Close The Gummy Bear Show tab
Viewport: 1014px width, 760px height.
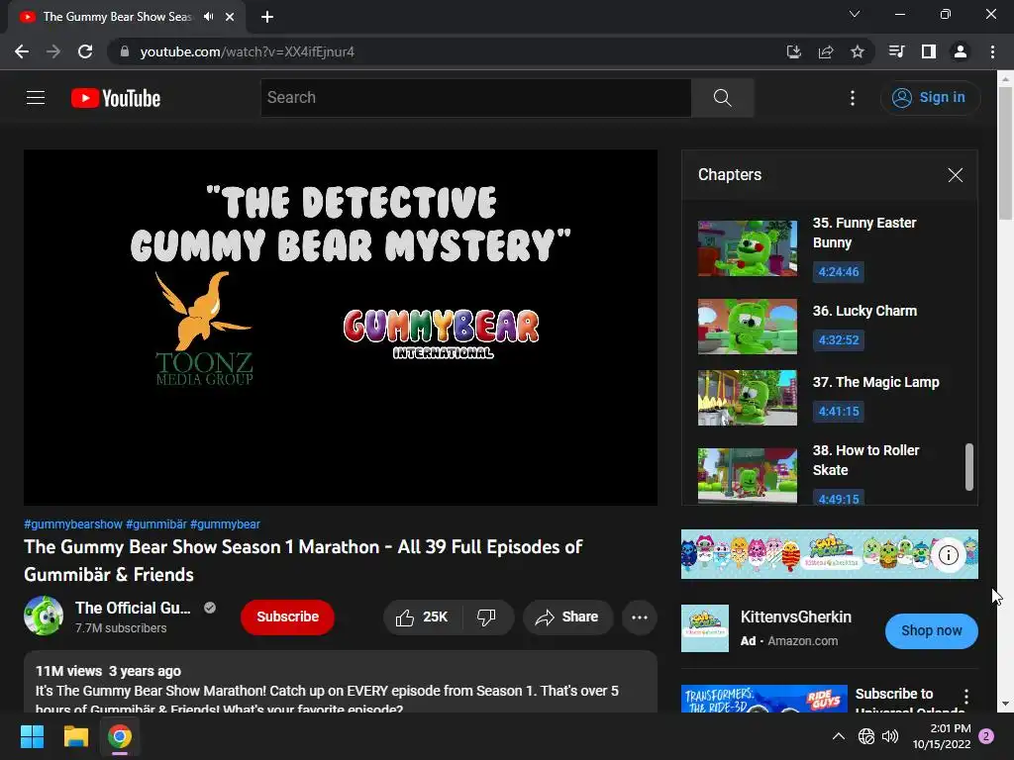pos(230,17)
